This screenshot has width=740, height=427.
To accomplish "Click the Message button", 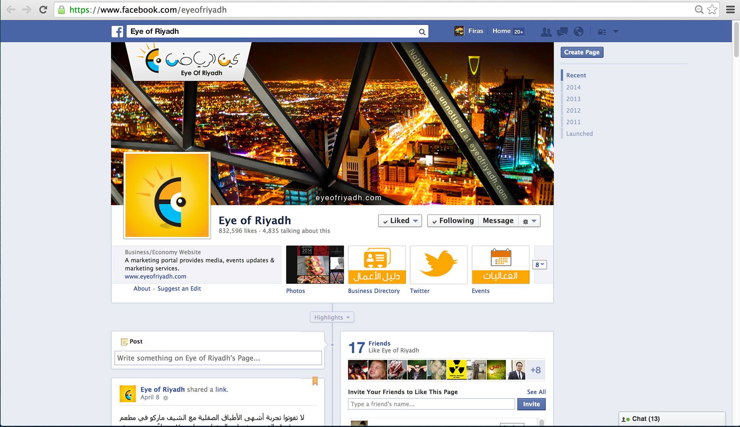I will [x=498, y=221].
